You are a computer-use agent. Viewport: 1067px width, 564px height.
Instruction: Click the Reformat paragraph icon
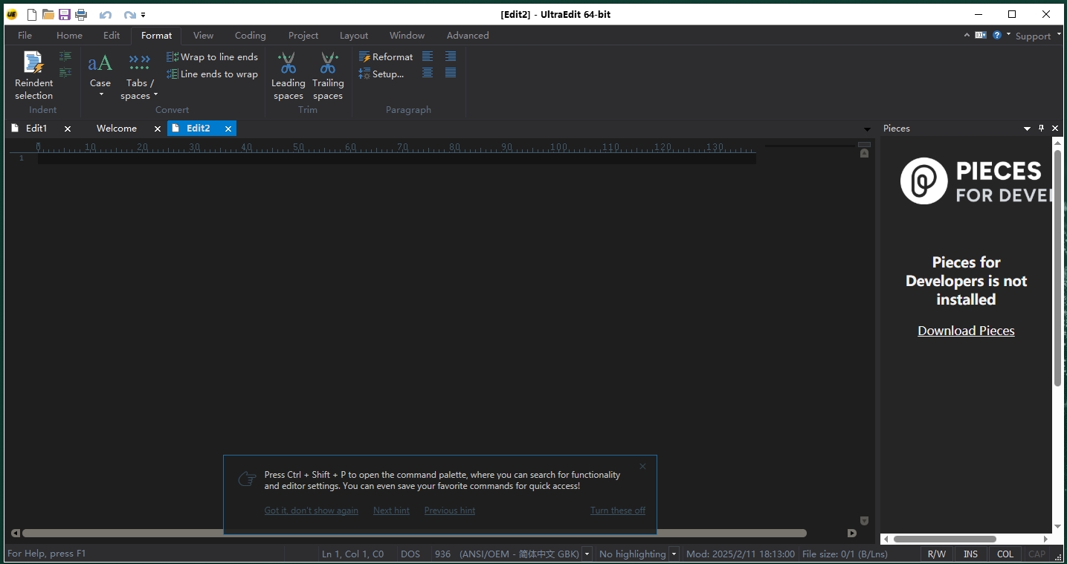[x=386, y=56]
